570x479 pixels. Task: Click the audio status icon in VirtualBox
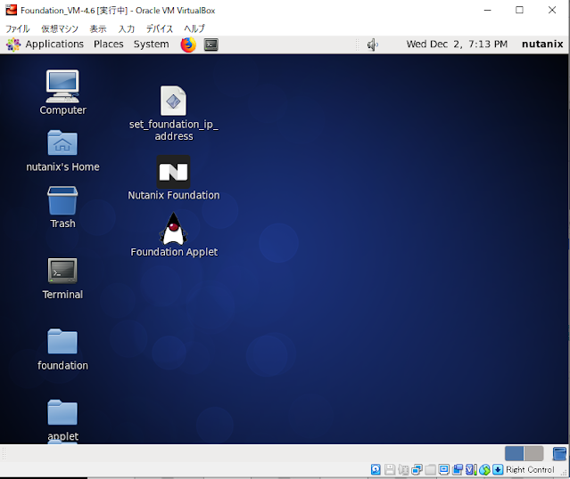(x=403, y=469)
